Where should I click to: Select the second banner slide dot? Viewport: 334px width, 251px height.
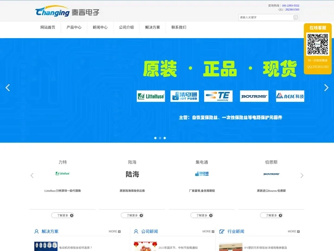tap(160, 138)
